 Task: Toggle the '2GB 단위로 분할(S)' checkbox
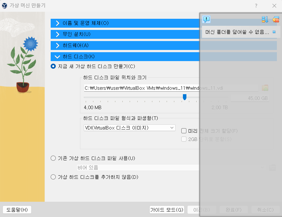pyautogui.click(x=184, y=139)
